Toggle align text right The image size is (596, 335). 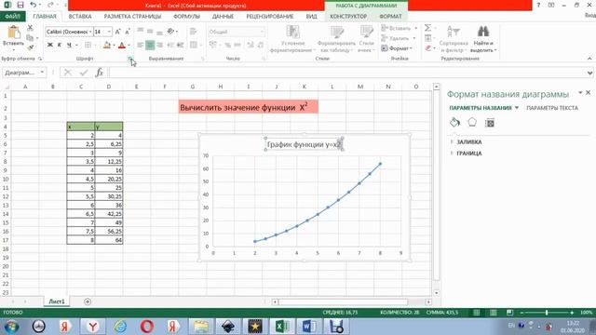[159, 45]
